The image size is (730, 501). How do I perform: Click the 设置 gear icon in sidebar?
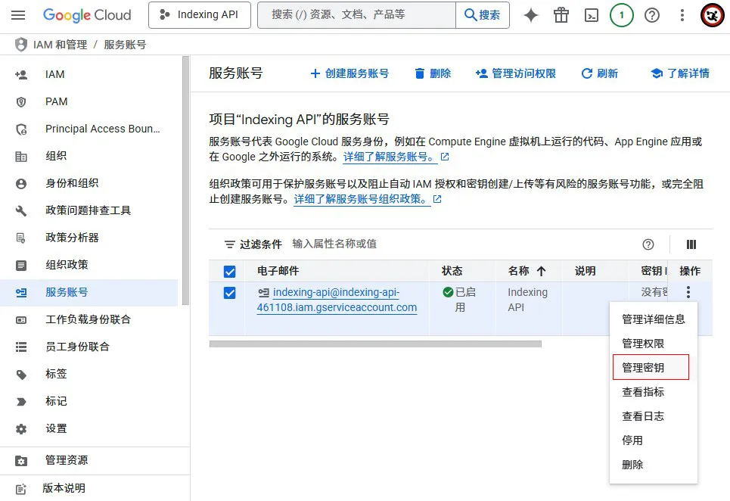(21, 429)
